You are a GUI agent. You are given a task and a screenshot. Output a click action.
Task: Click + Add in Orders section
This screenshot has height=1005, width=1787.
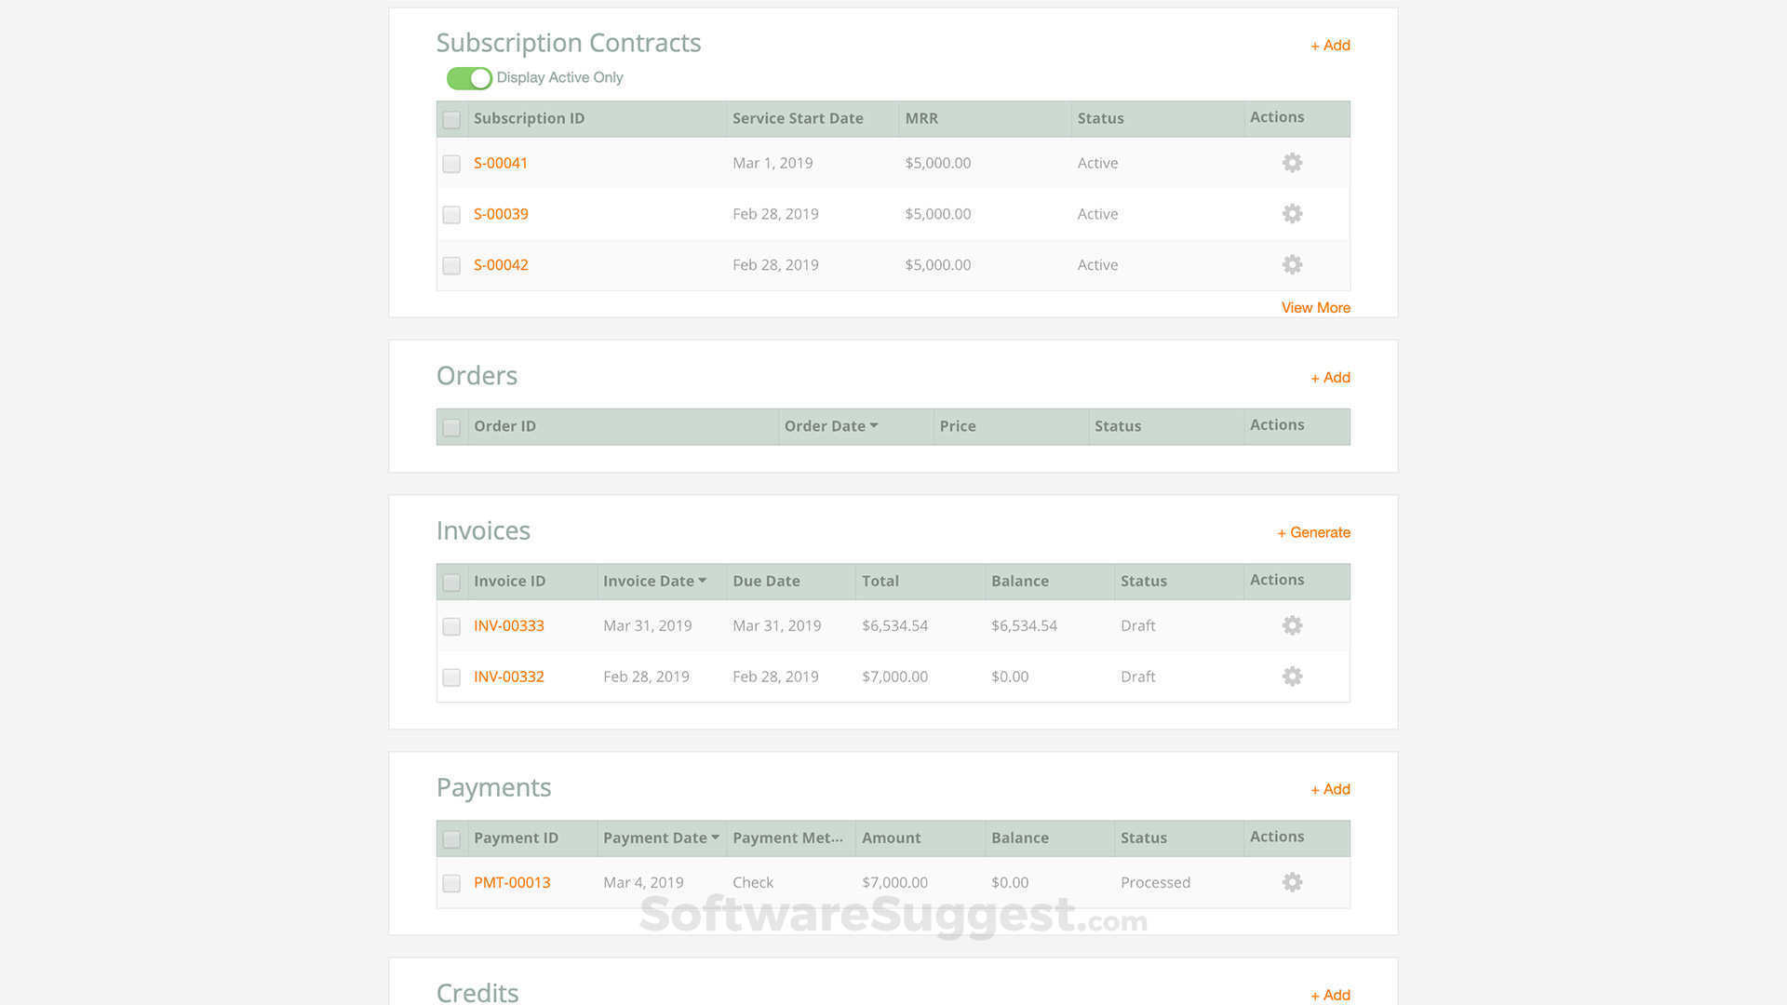click(x=1330, y=378)
